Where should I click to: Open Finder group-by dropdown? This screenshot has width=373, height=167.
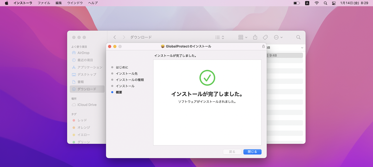click(x=243, y=37)
